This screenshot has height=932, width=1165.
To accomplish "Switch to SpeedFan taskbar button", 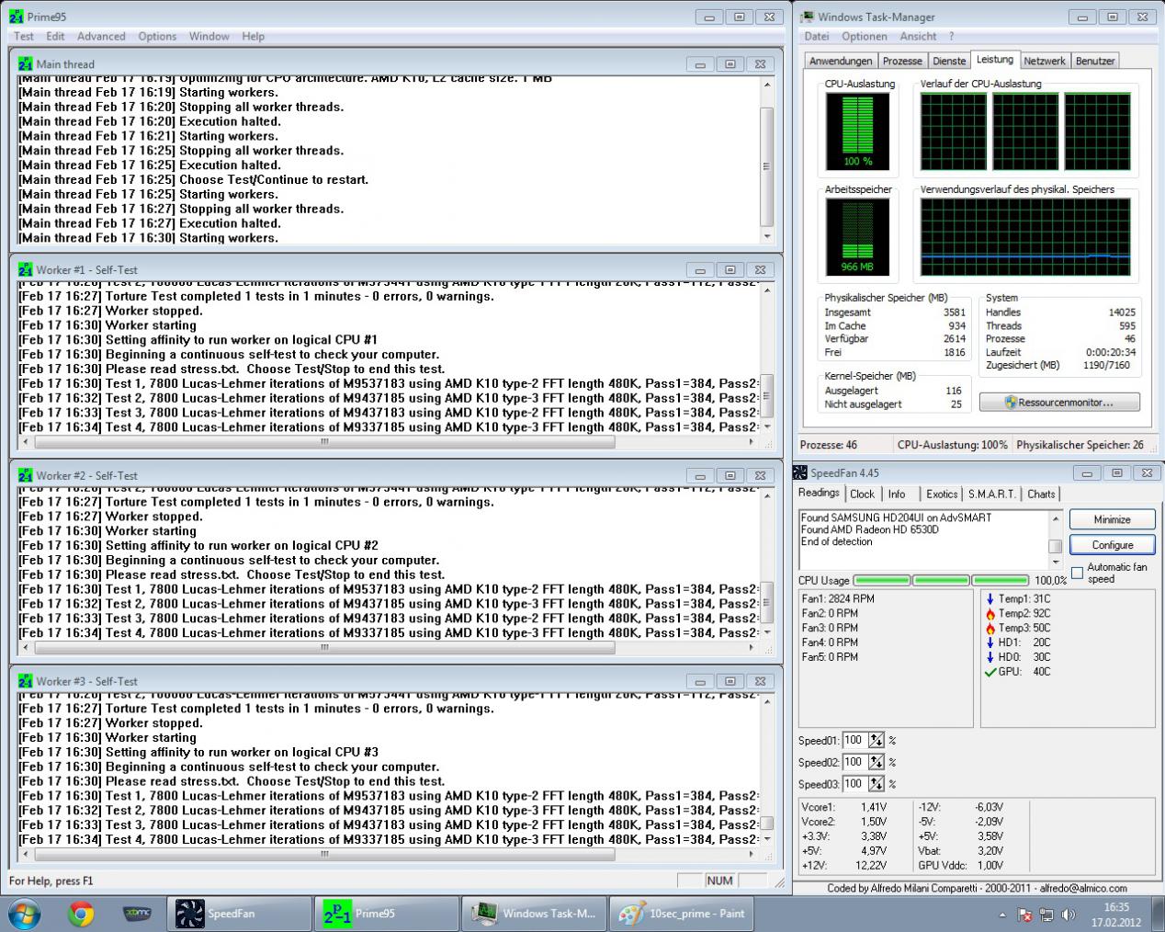I will point(239,914).
